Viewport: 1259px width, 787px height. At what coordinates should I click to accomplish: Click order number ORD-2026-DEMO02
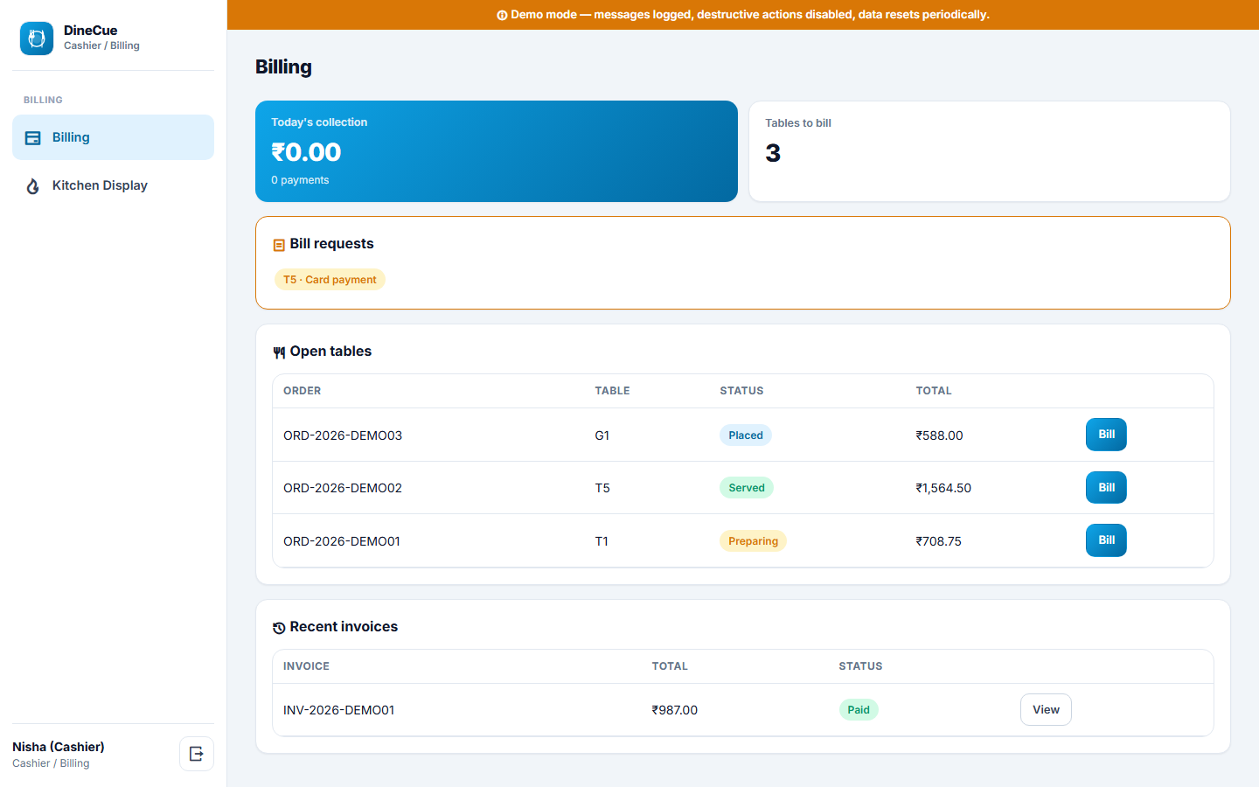pos(343,488)
